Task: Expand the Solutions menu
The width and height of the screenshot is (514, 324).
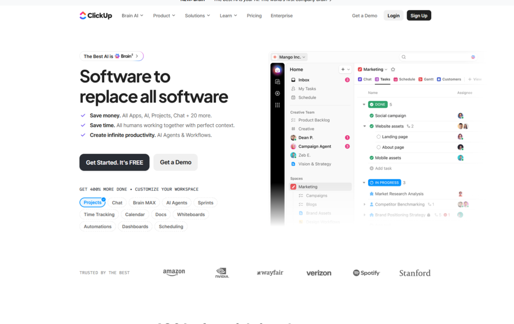Action: pos(197,16)
